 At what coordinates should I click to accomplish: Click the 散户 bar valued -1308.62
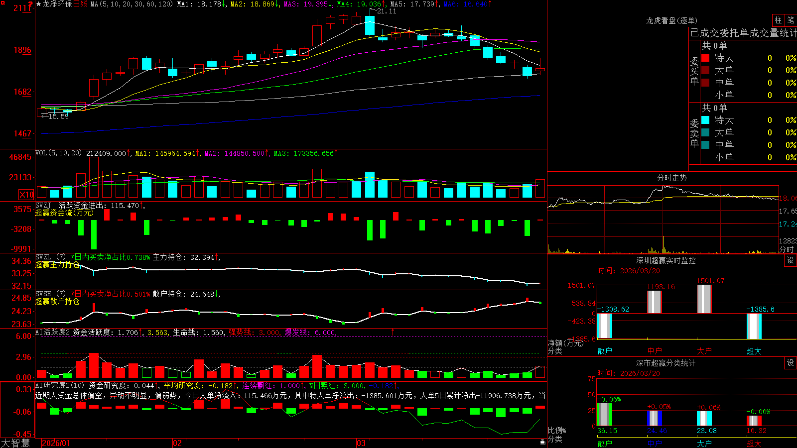point(605,326)
